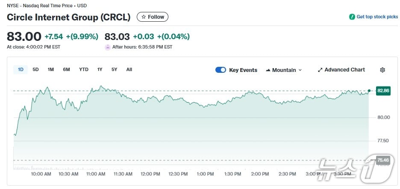Screen dimensions: 400x189
Task: Select the 1D time range tab
Action: pyautogui.click(x=21, y=69)
